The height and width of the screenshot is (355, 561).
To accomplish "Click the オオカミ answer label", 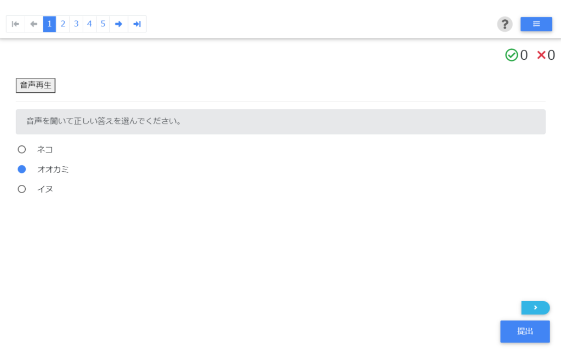I will [x=53, y=169].
